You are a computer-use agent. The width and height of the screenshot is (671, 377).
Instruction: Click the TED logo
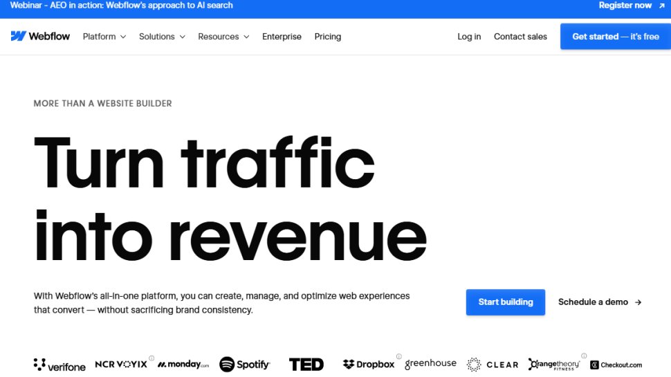(x=306, y=365)
